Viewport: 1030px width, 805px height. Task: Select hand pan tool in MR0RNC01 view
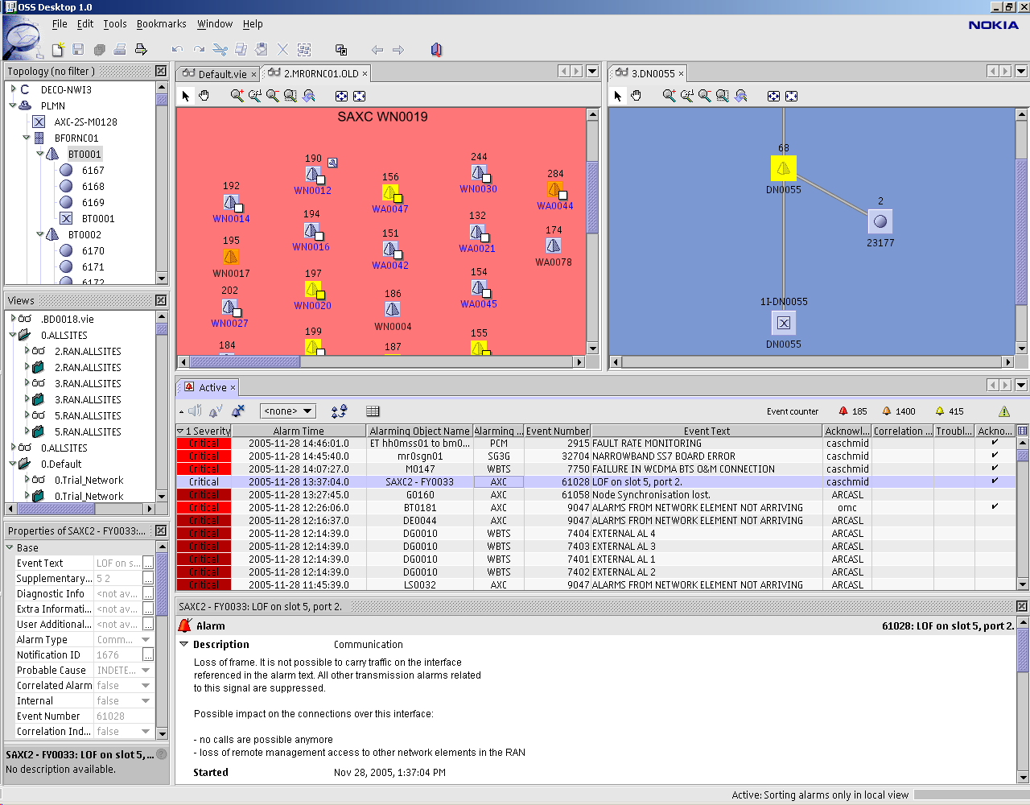click(x=204, y=96)
